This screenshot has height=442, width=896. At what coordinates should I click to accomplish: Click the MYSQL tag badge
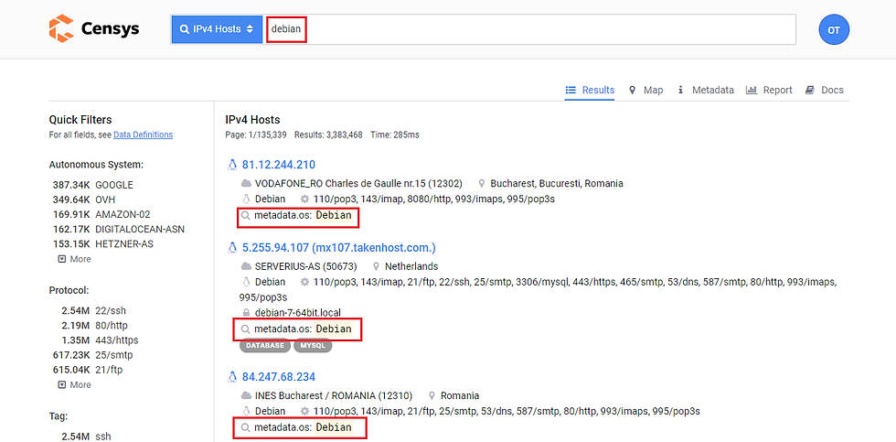[x=313, y=345]
